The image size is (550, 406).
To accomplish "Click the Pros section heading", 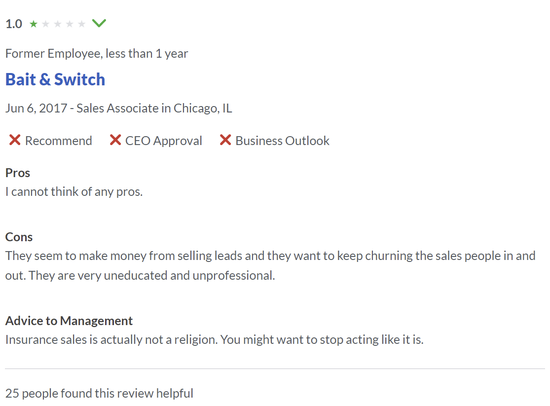I will 18,173.
